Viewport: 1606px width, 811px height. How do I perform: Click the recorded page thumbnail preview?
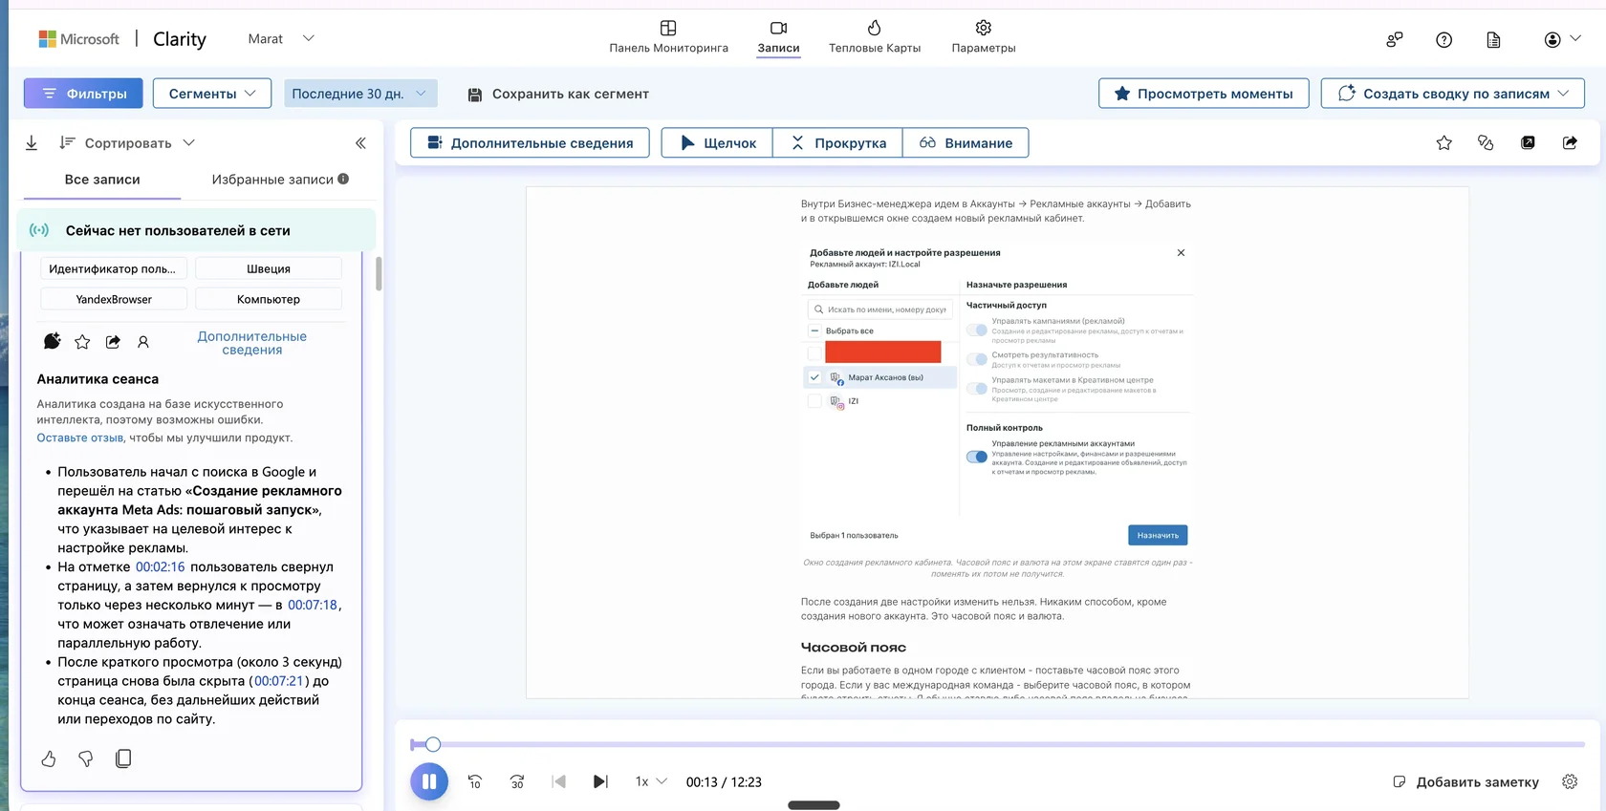[997, 442]
